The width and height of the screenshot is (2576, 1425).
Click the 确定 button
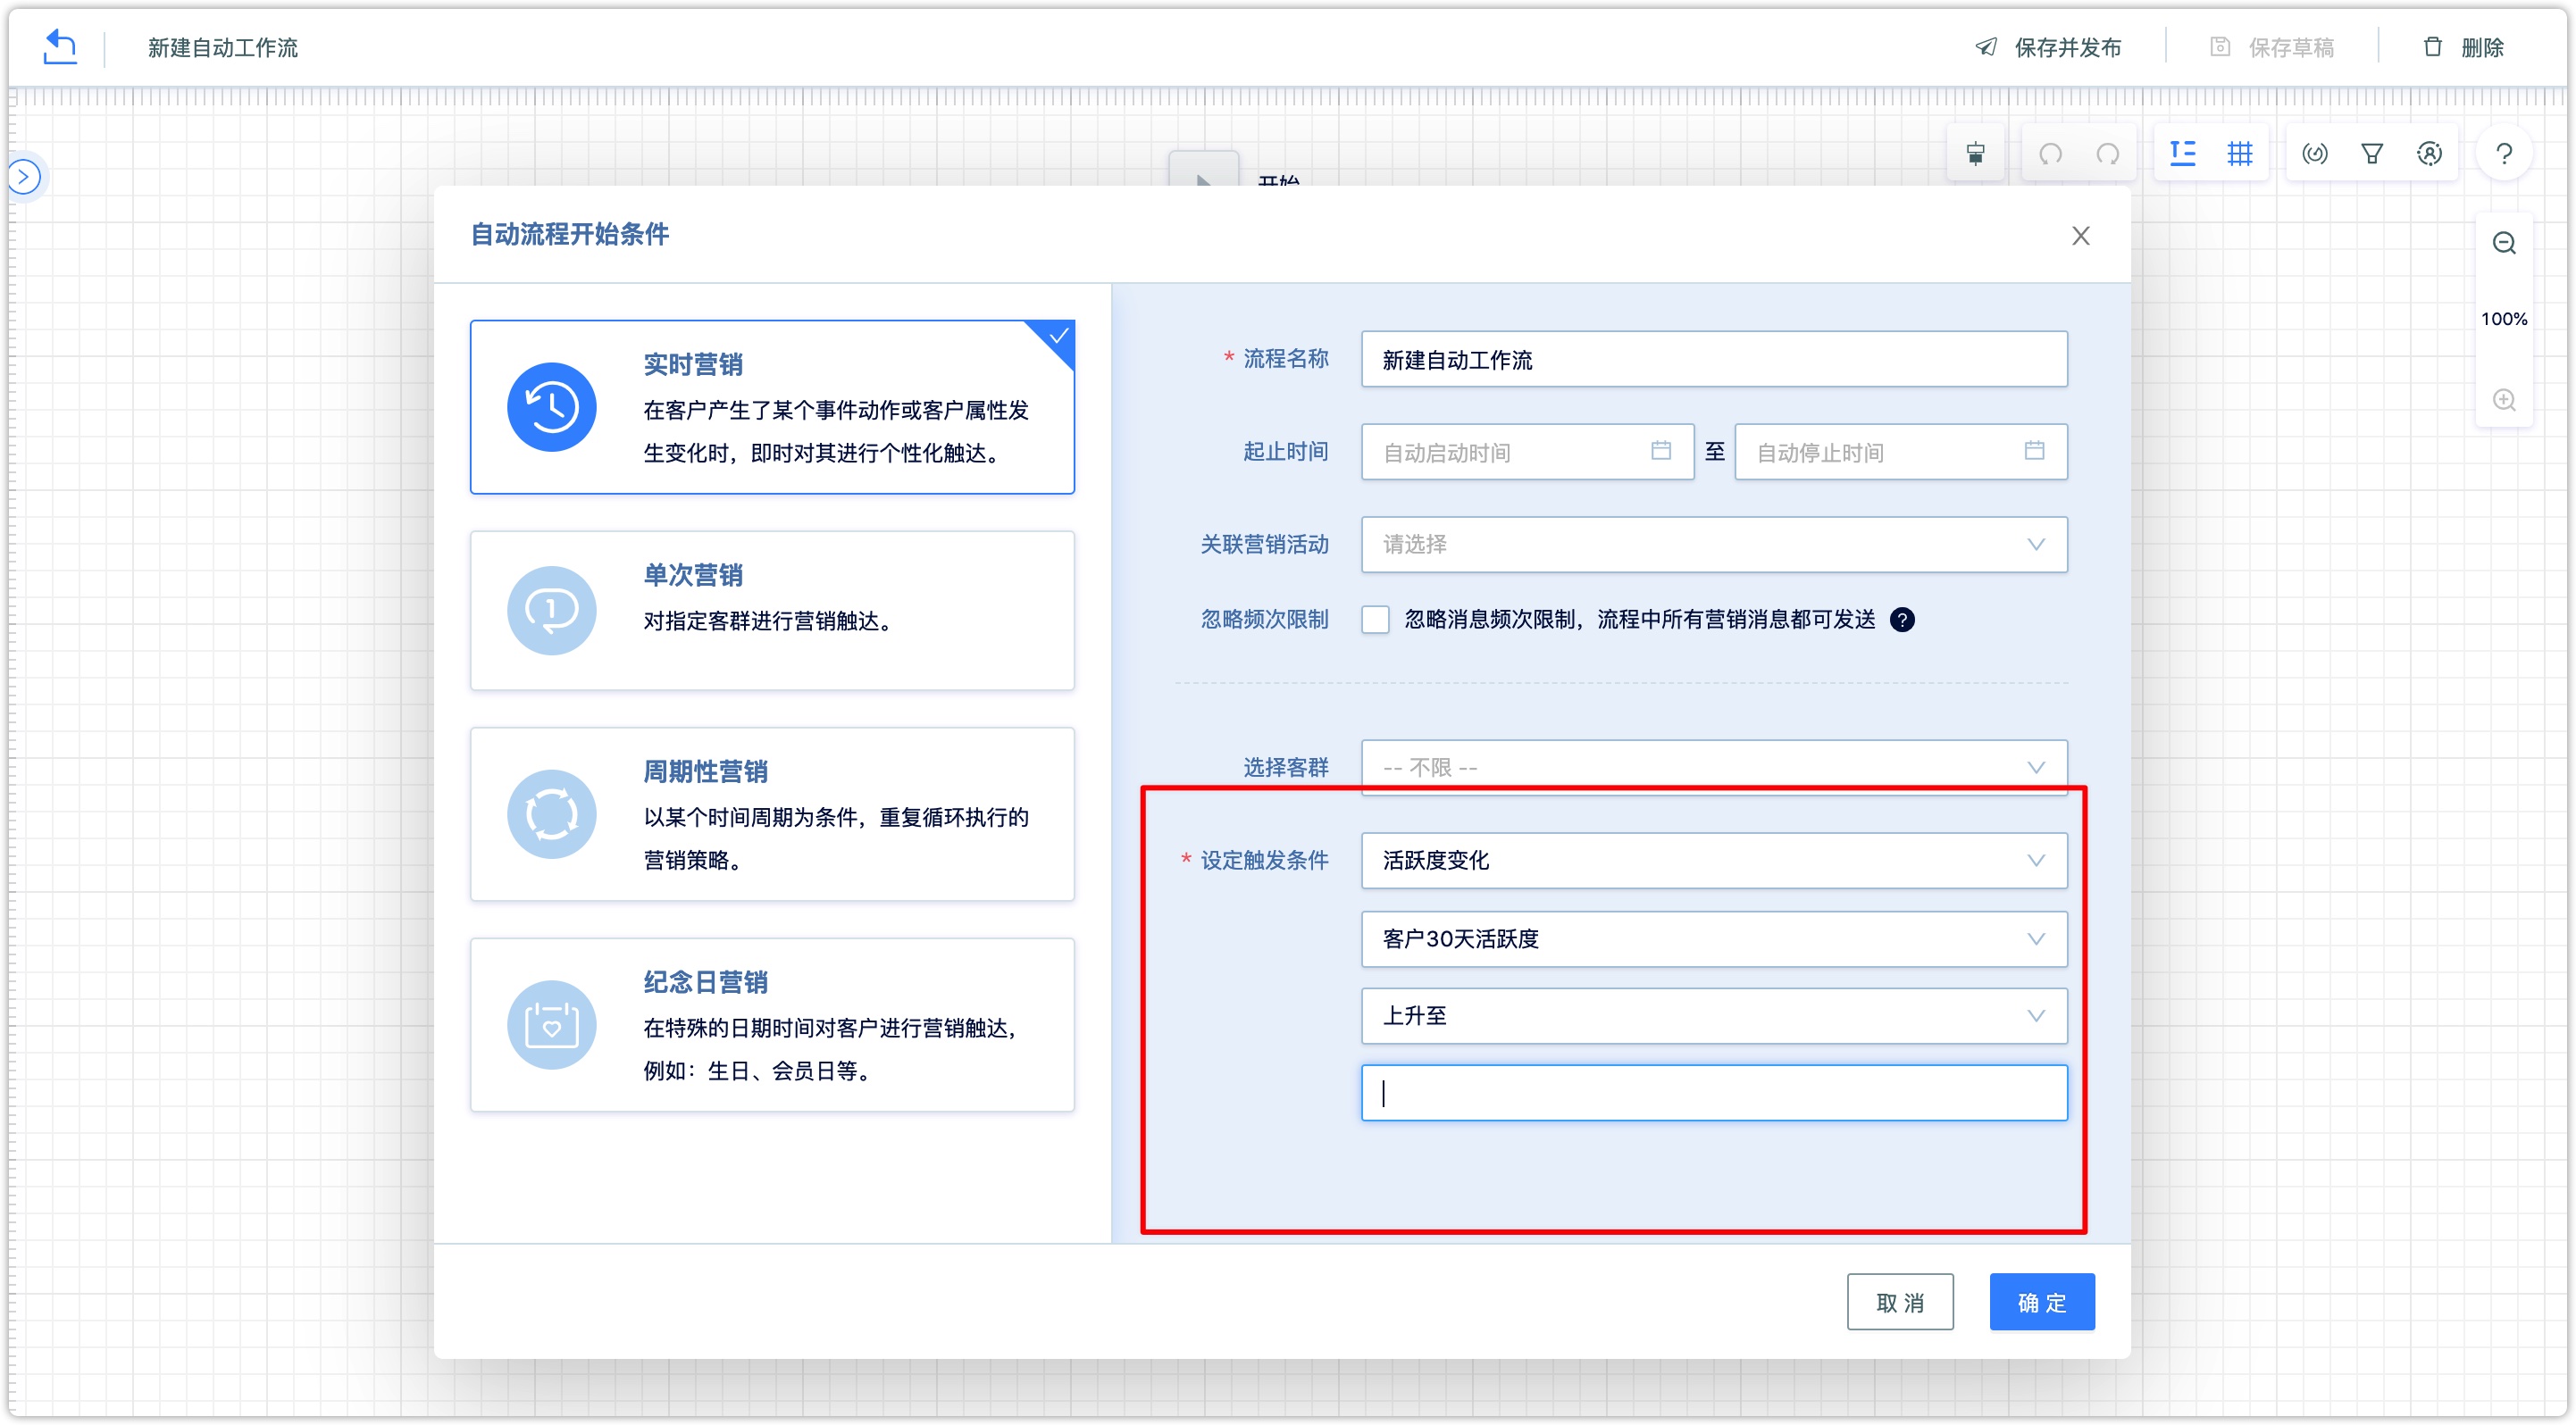click(x=2042, y=1301)
